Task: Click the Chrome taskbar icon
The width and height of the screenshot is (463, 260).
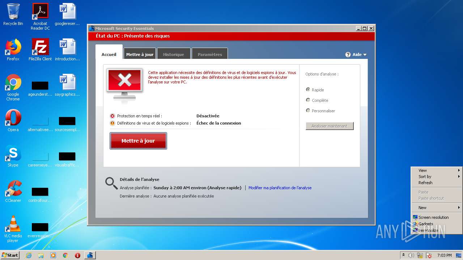Action: (65, 255)
